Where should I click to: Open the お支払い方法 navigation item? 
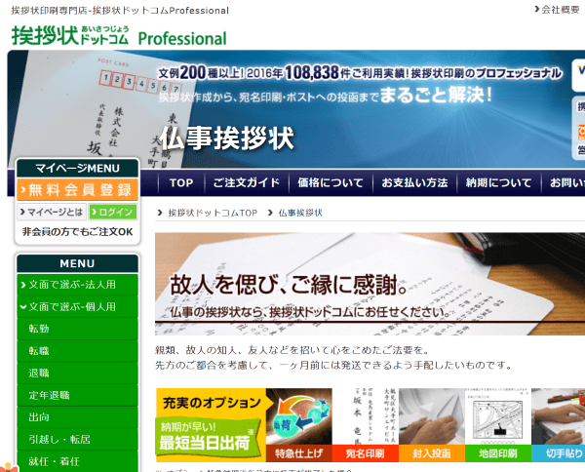[x=414, y=182]
